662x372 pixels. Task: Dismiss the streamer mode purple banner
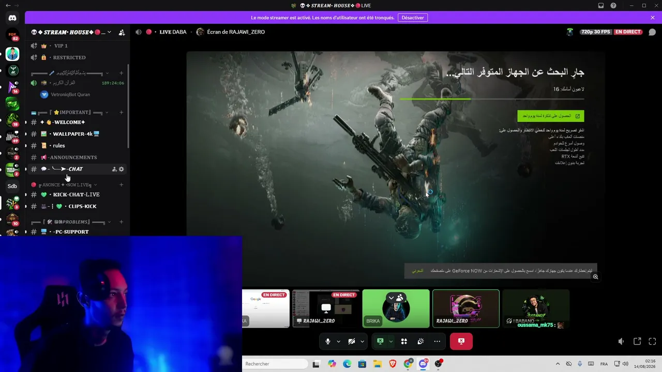(x=653, y=18)
